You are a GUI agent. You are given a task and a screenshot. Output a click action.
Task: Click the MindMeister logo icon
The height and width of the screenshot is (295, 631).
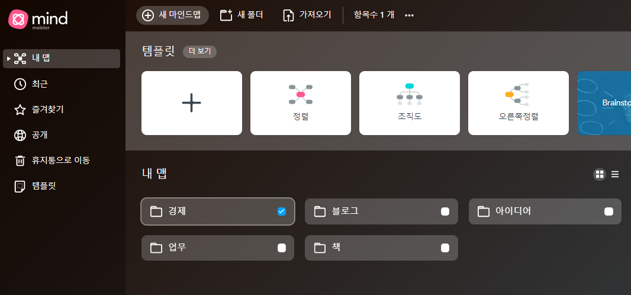pyautogui.click(x=18, y=20)
